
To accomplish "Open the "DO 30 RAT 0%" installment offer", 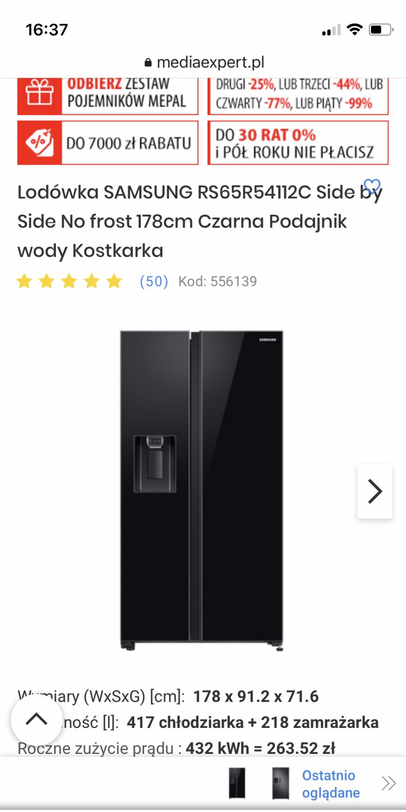I will pyautogui.click(x=298, y=143).
